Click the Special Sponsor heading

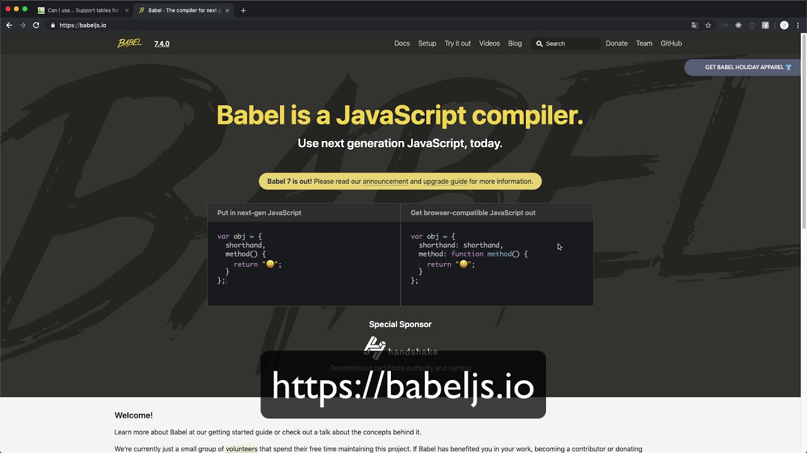point(400,324)
